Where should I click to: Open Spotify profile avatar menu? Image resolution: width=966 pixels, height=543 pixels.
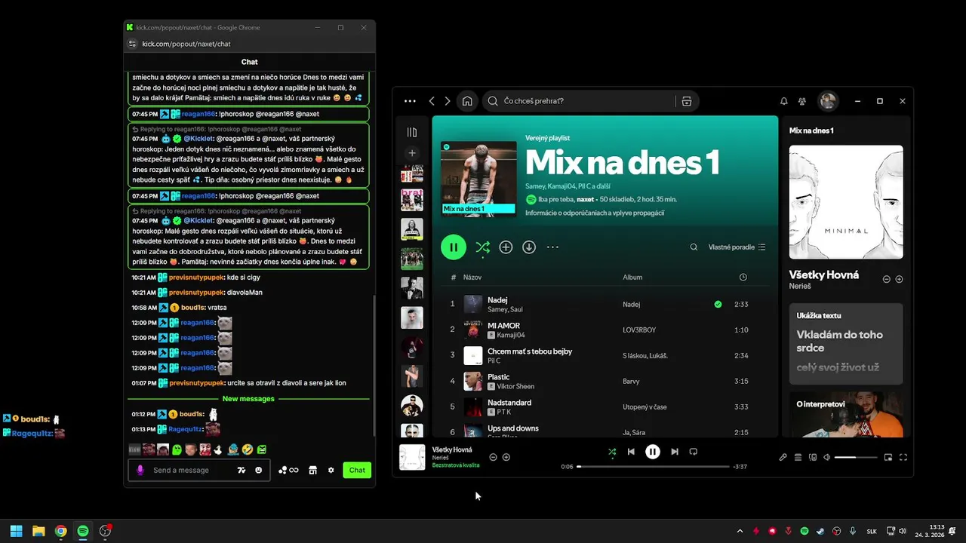point(828,101)
